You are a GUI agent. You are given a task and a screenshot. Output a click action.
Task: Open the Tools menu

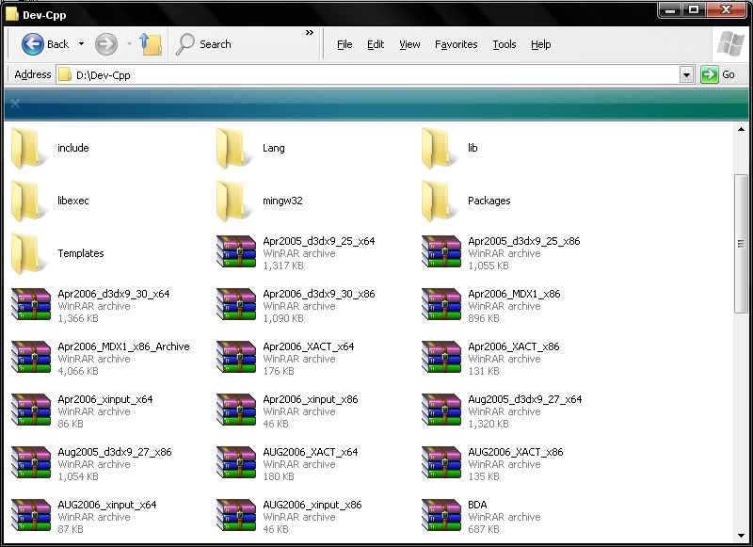pyautogui.click(x=505, y=44)
